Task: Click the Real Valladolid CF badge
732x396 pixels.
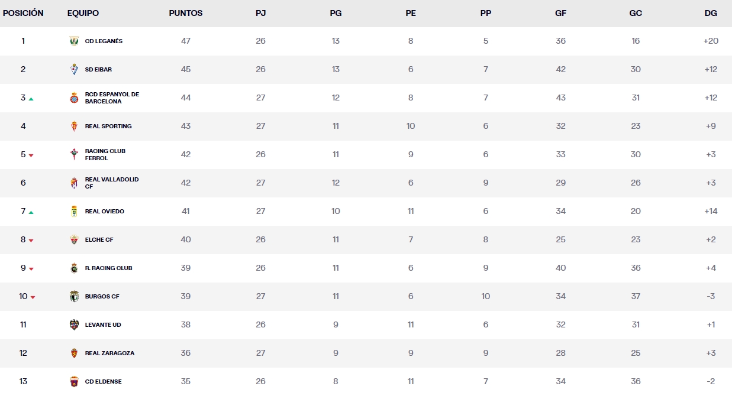Action: (74, 183)
